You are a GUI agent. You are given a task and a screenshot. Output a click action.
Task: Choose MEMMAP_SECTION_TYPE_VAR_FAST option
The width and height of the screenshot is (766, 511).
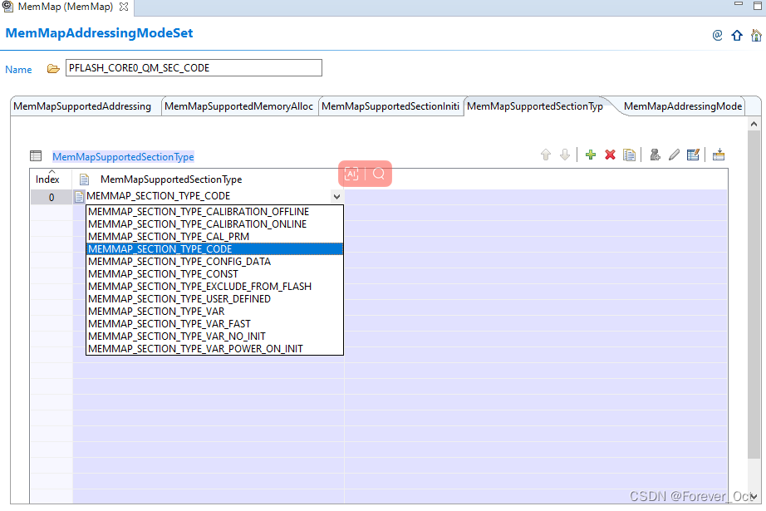point(214,324)
